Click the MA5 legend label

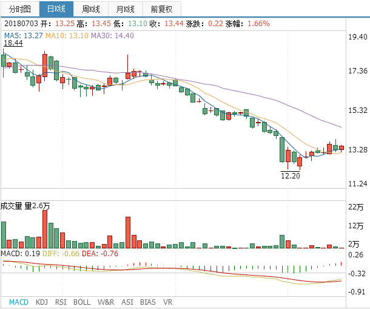(24, 36)
